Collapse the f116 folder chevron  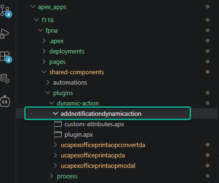(x=36, y=20)
